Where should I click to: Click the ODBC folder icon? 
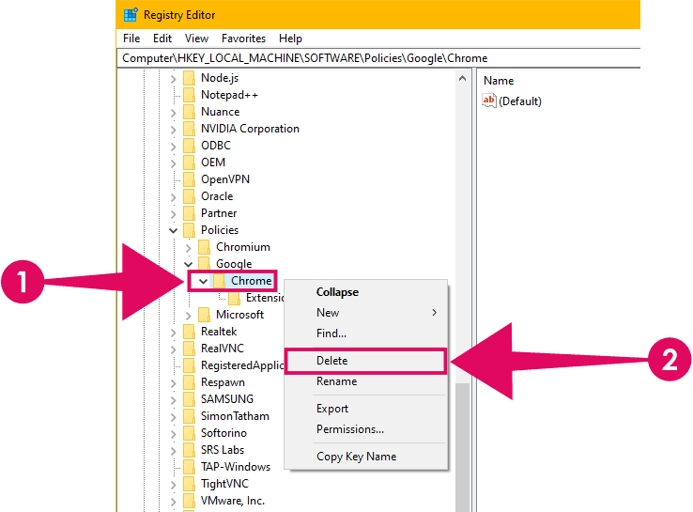(x=189, y=146)
